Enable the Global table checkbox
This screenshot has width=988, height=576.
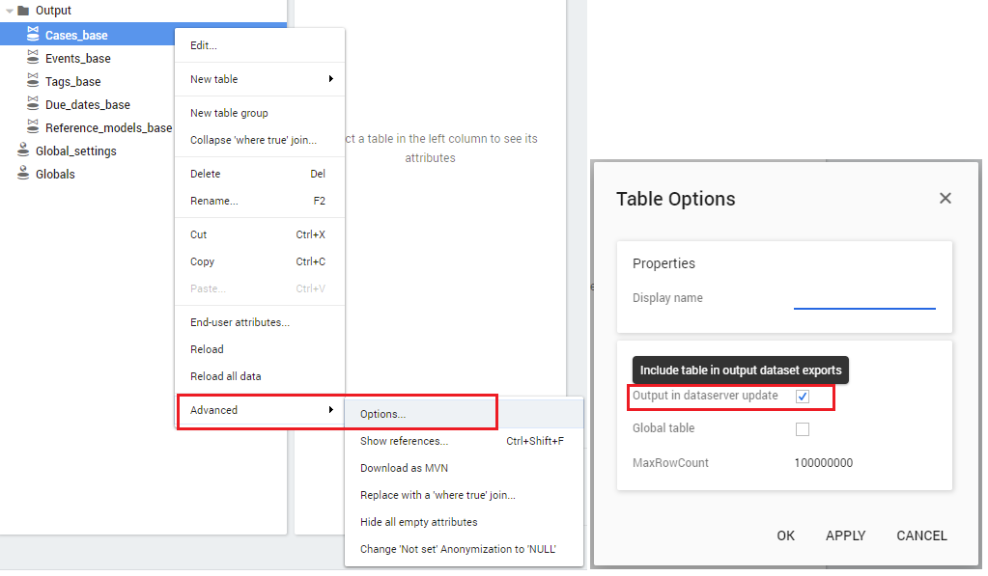pos(803,429)
